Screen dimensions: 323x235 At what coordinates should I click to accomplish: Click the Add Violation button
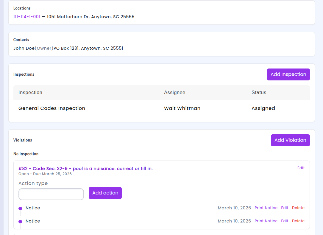tap(290, 140)
